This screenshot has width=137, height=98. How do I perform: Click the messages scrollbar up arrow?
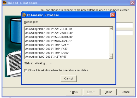[x=111, y=28]
